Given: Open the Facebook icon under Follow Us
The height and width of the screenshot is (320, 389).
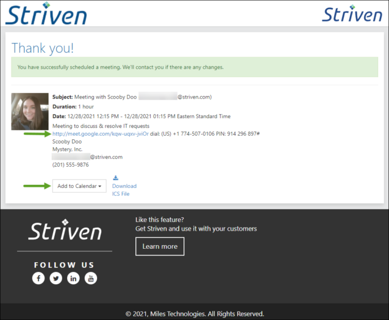Looking at the screenshot, I should tap(38, 278).
